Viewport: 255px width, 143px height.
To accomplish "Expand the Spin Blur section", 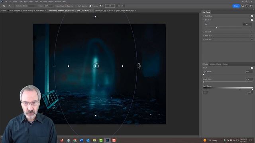I will pyautogui.click(x=203, y=39).
